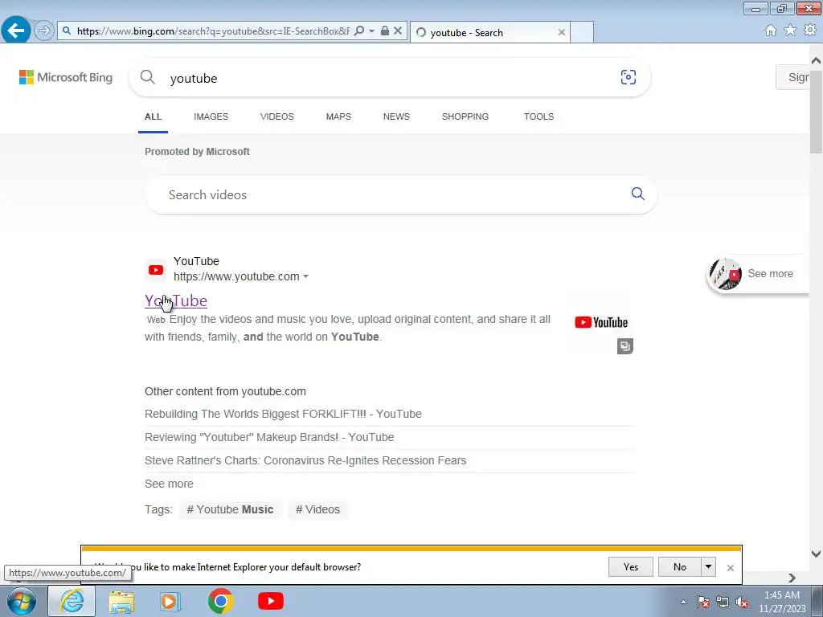Screen dimensions: 823x617
Task: Click No in default browser prompt
Action: (x=680, y=567)
